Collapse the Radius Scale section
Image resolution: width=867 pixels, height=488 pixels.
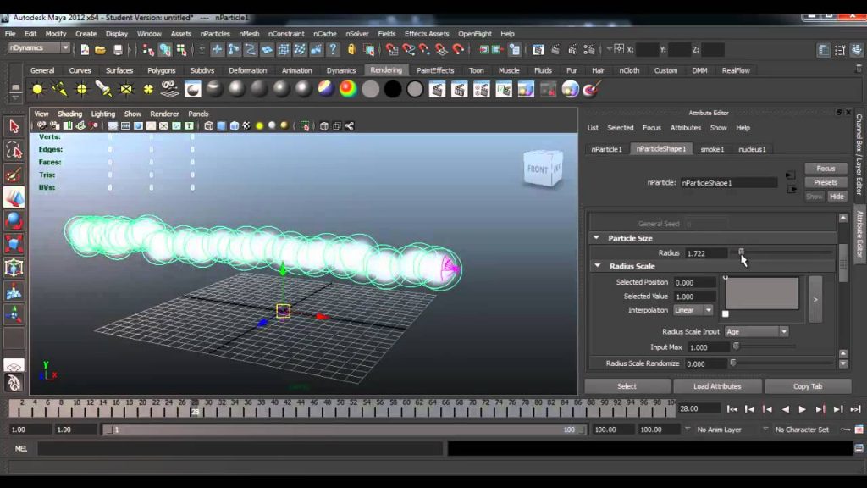click(x=597, y=266)
